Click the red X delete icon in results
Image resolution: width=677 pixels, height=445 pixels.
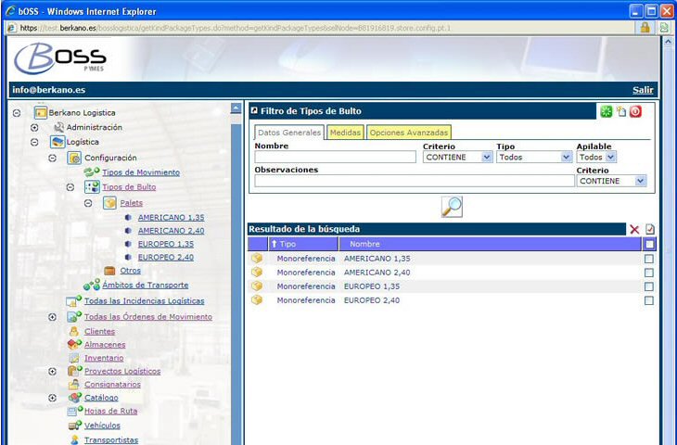click(634, 229)
